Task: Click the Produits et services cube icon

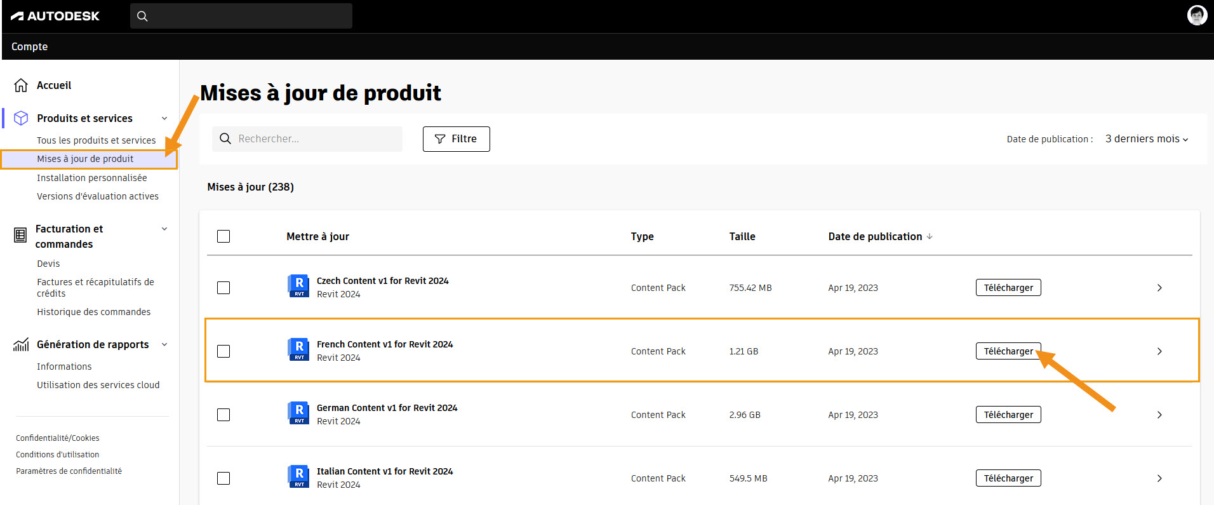Action: click(x=21, y=118)
